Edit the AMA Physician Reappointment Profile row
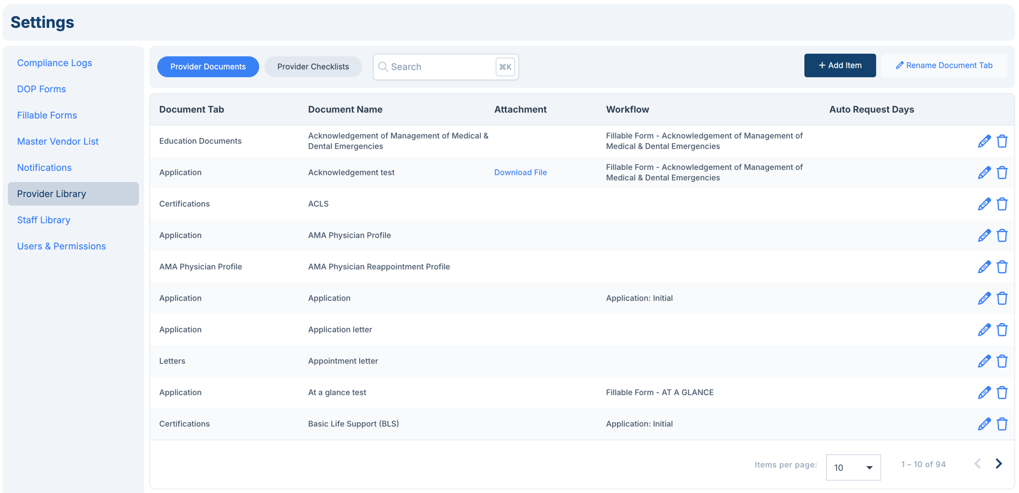 click(984, 267)
